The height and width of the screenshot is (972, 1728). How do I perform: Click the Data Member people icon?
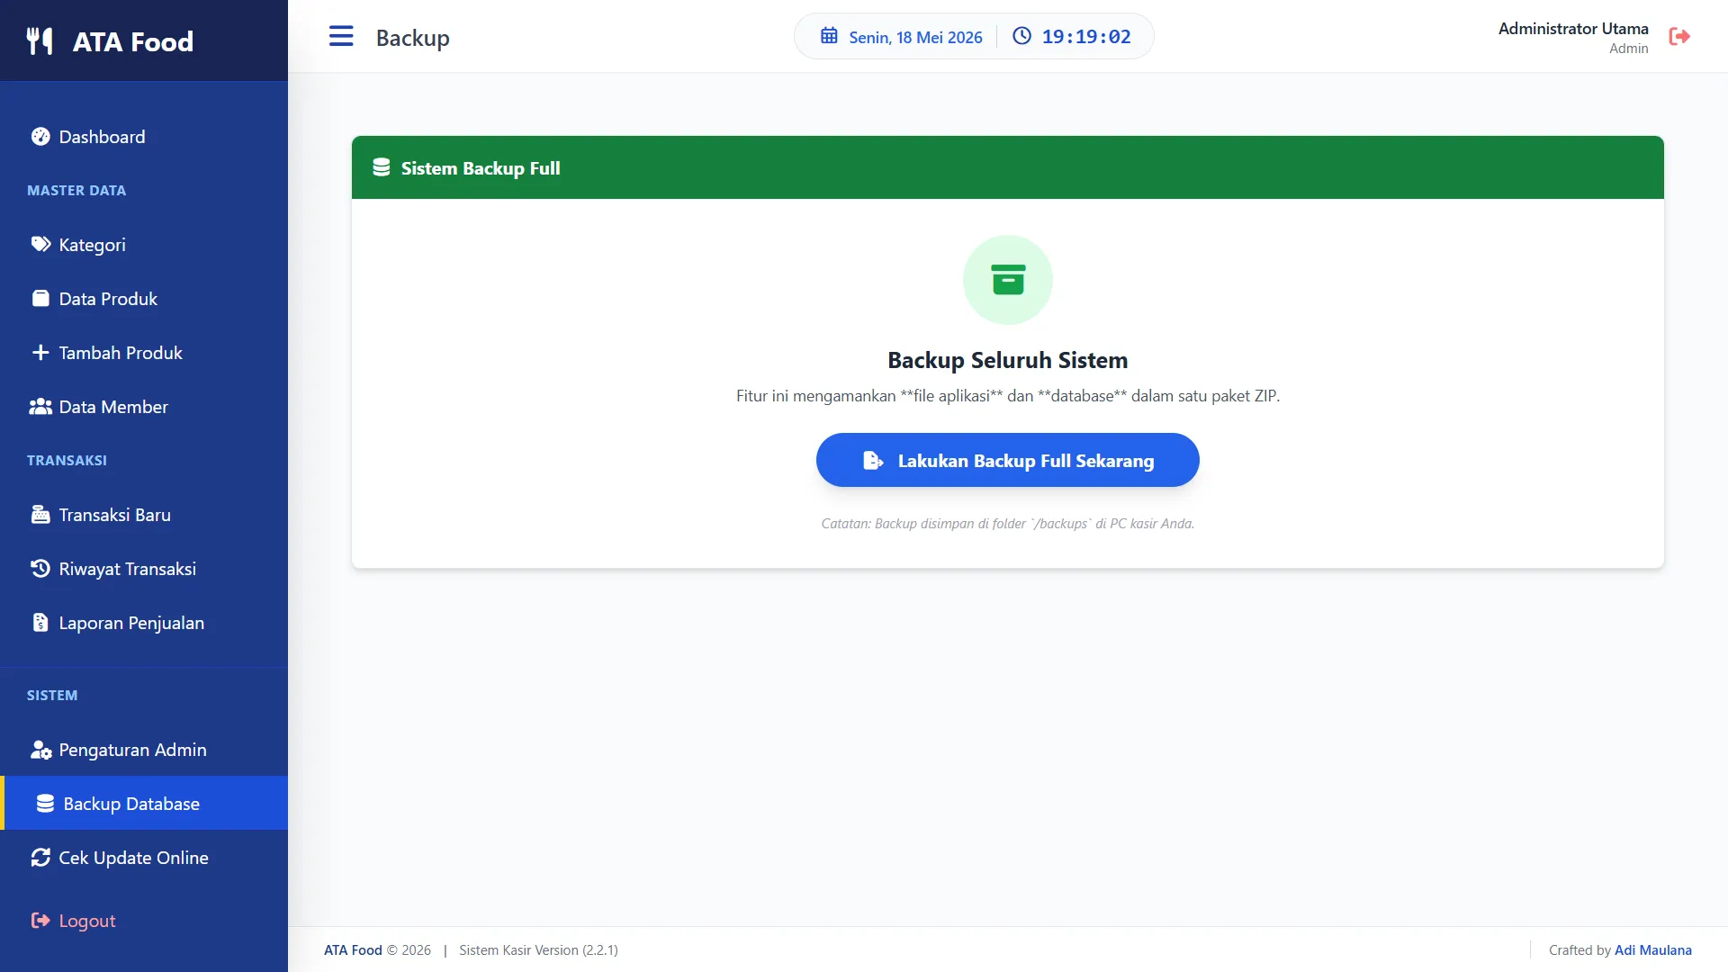40,407
